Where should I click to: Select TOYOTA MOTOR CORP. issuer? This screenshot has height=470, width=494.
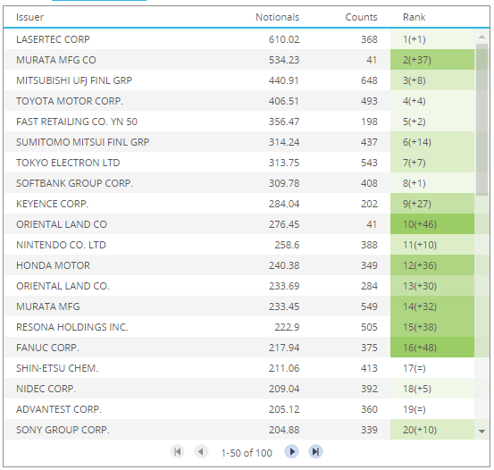pos(70,101)
